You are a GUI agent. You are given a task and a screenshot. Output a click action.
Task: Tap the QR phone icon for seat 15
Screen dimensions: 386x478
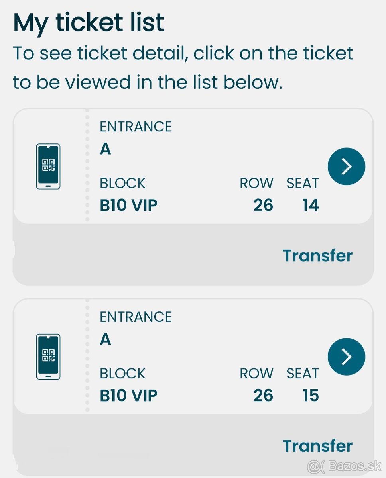(48, 357)
